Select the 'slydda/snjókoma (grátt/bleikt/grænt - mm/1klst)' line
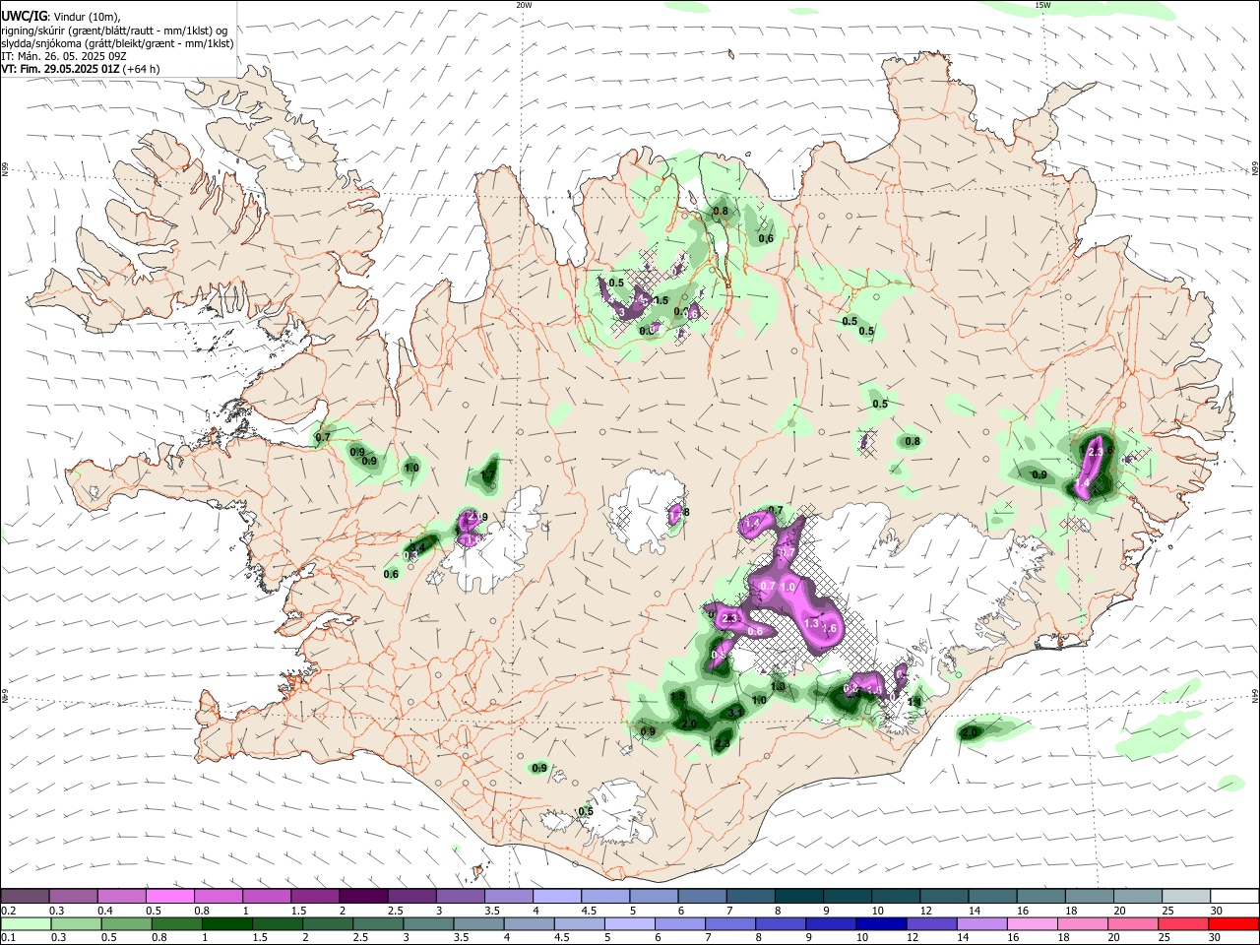The image size is (1260, 945). point(117,43)
